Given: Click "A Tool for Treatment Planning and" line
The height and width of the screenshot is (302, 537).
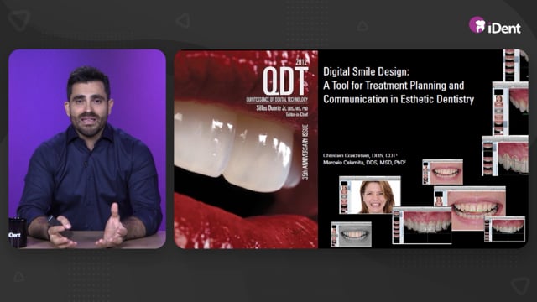Looking at the screenshot, I should [x=394, y=86].
